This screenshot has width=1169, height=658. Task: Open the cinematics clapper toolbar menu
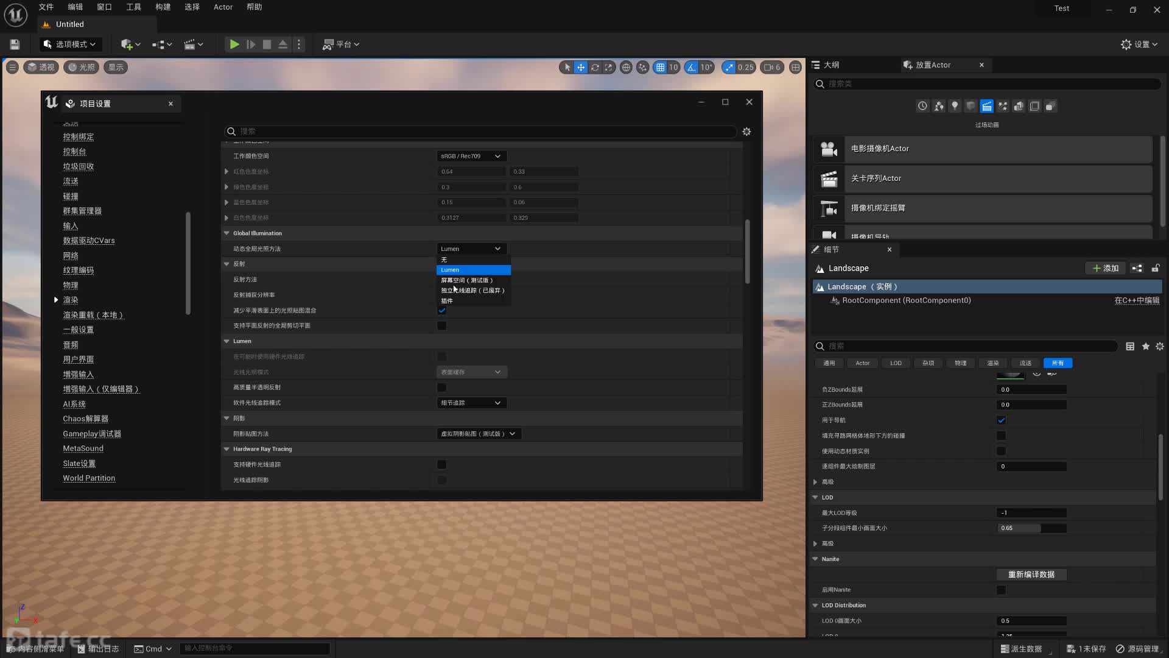194,44
